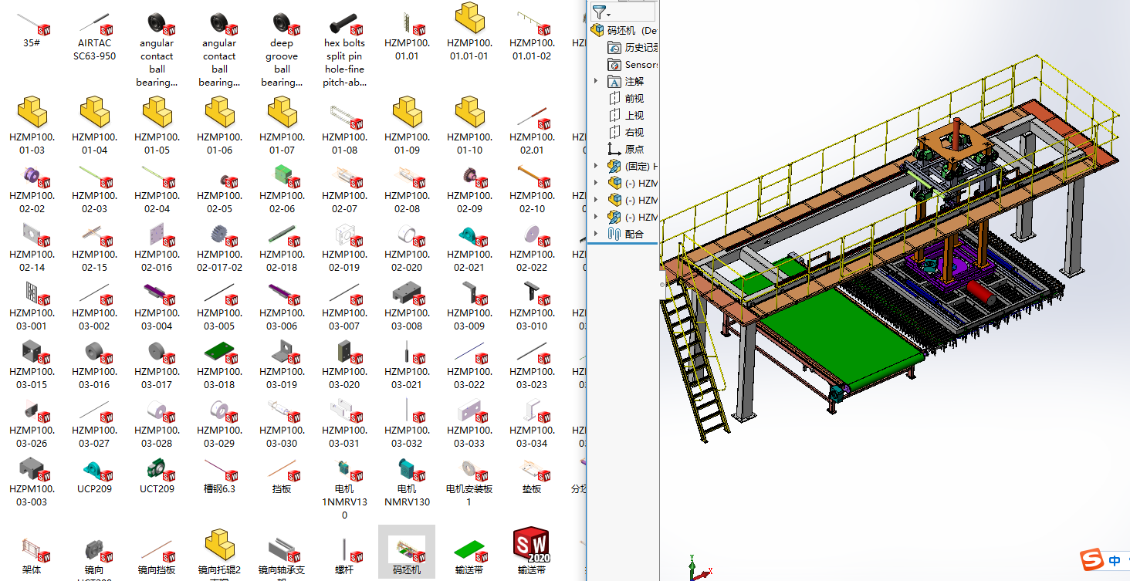Open the 历史记录 history folder
This screenshot has width=1130, height=581.
tap(633, 47)
